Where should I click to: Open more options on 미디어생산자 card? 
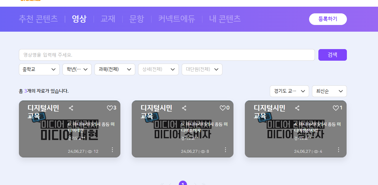[x=338, y=150]
